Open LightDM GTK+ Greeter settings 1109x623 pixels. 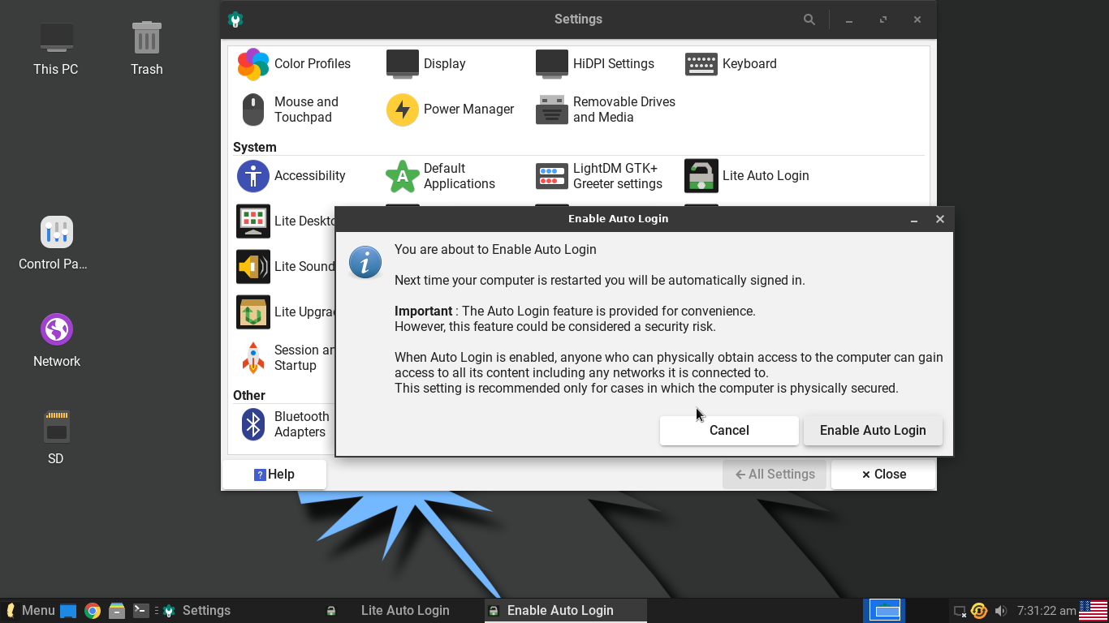click(599, 176)
